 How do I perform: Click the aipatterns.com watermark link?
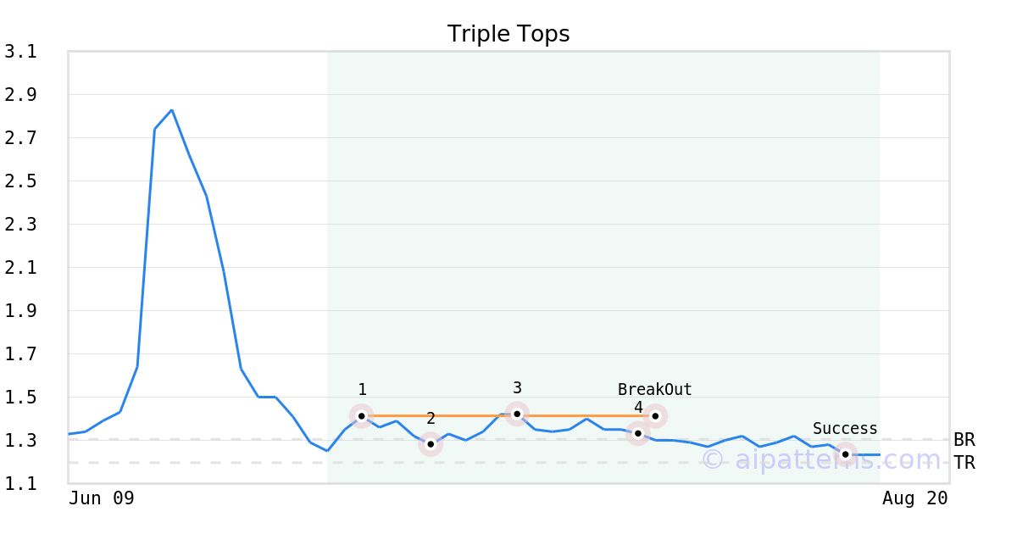[x=821, y=459]
